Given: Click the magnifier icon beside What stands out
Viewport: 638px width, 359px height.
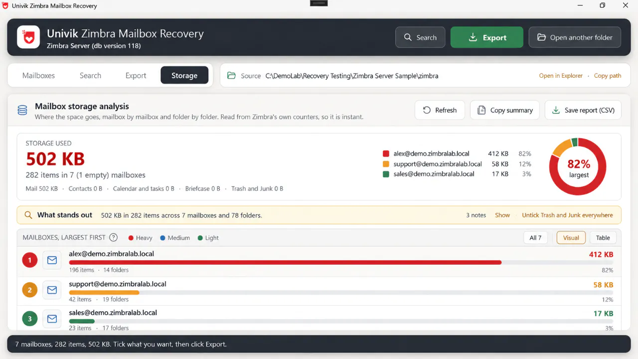Looking at the screenshot, I should [28, 215].
